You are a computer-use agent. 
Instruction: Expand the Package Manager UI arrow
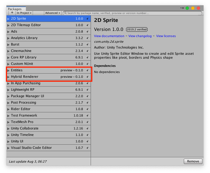8,96
